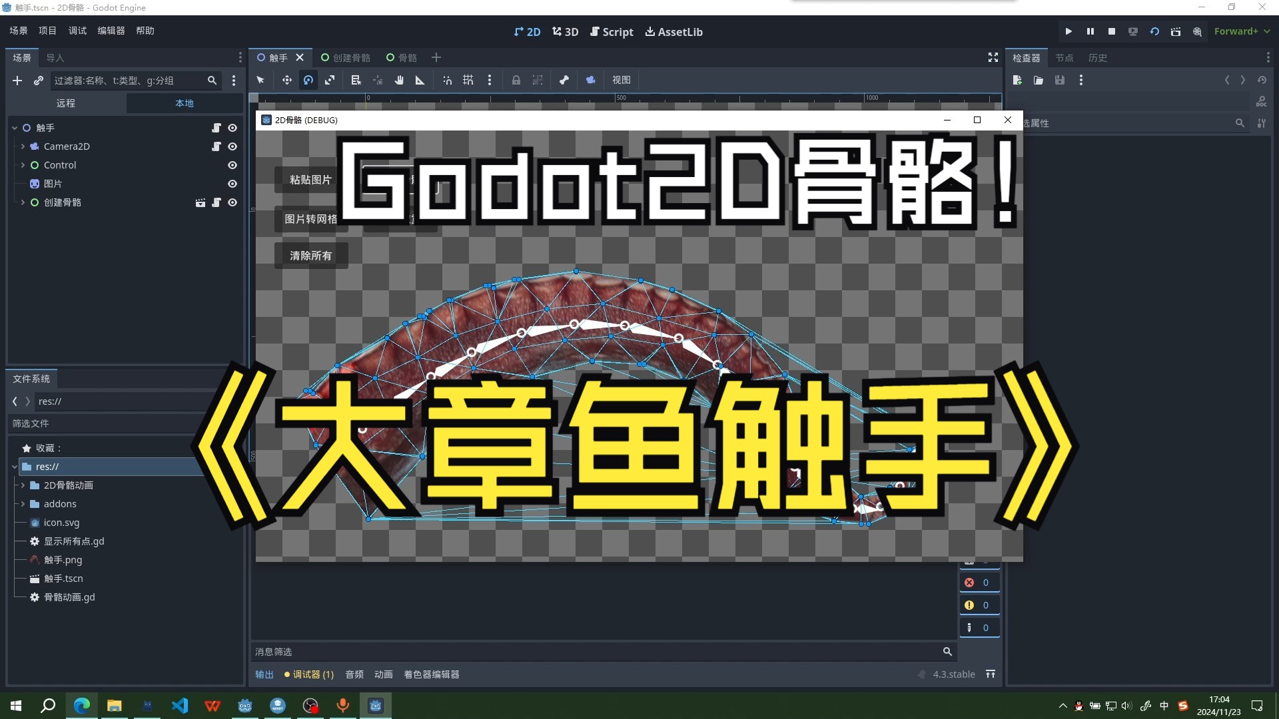Instantiate child scene with link icon
This screenshot has height=719, width=1279.
click(x=39, y=81)
